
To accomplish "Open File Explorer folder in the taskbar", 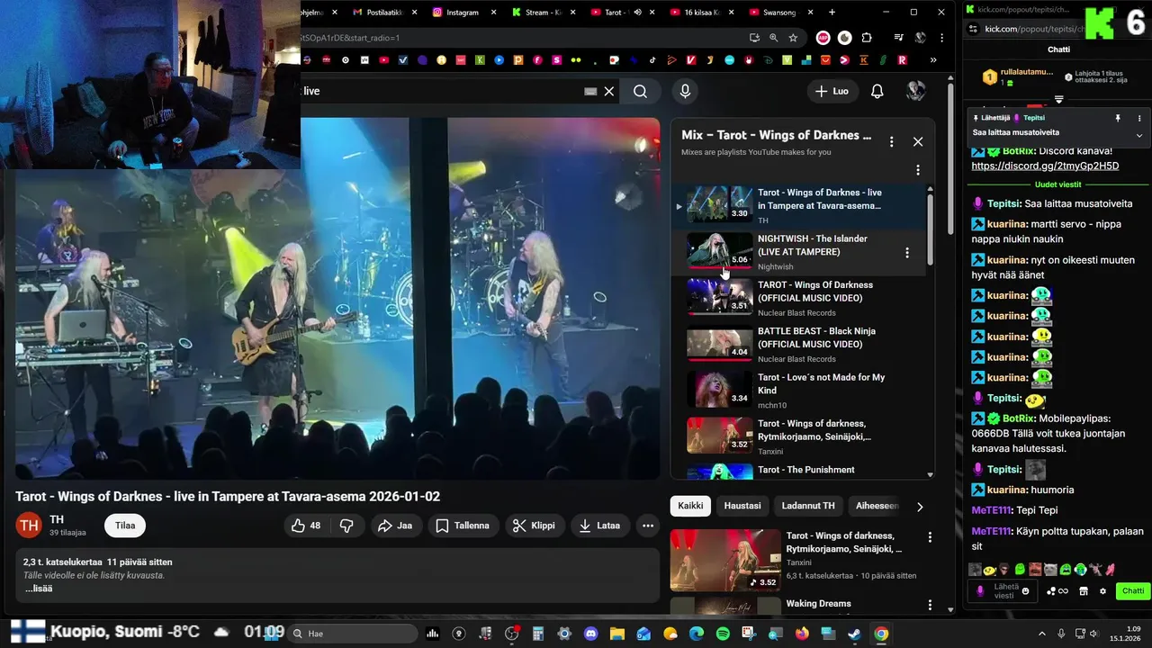I will [616, 634].
